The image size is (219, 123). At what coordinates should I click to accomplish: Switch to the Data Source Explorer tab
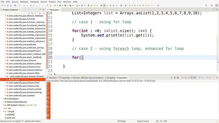coord(92,78)
